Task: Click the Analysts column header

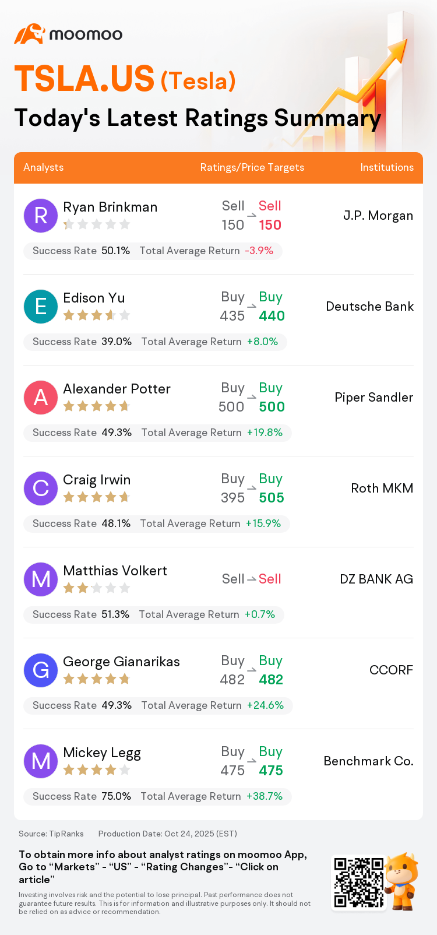Action: click(x=44, y=167)
